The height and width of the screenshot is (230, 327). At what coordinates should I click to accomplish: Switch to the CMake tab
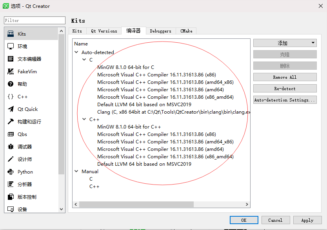[186, 31]
